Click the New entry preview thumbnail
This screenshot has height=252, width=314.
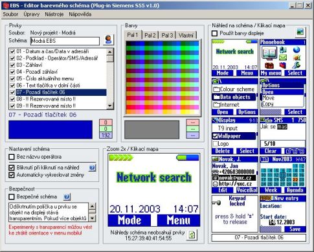(283, 214)
